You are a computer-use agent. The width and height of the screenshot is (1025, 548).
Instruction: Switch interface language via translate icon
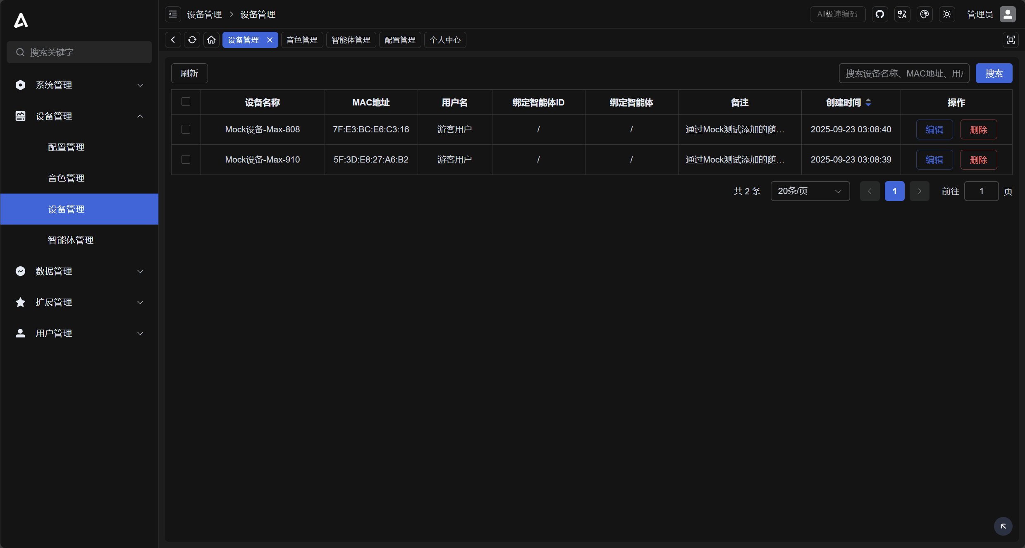click(903, 14)
